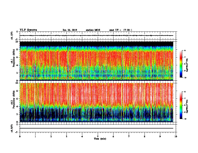This screenshot has width=198, height=153.
Task: Click time axis tick label "2"
Action: click(x=51, y=136)
